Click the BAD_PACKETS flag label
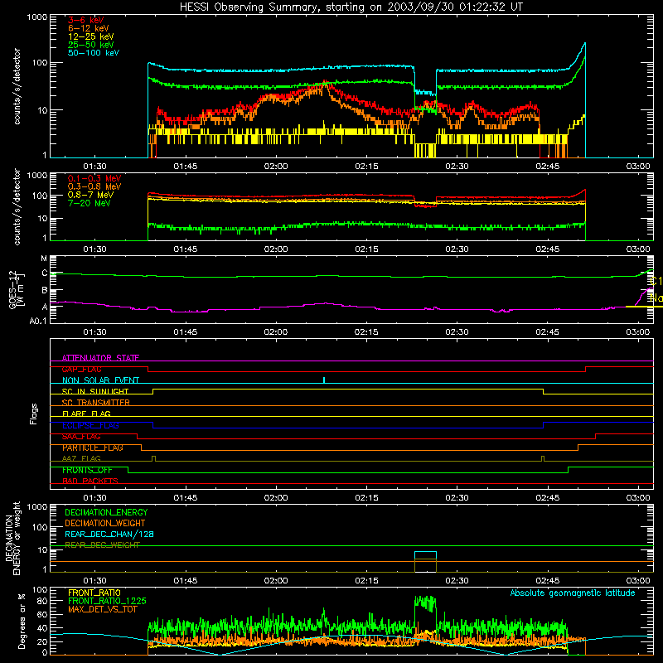The image size is (663, 663). [x=90, y=482]
